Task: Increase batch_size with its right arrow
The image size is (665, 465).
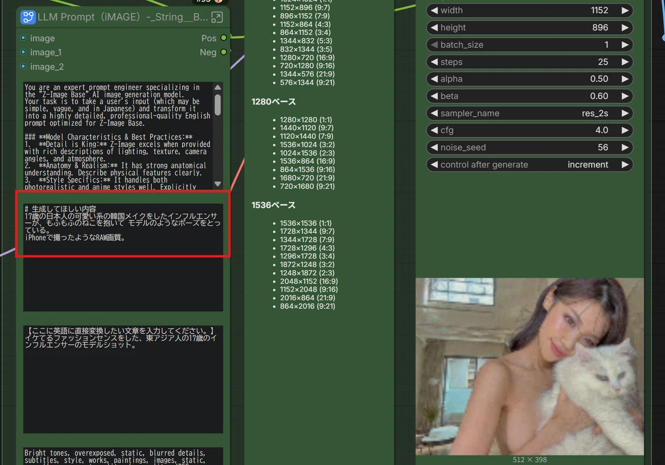Action: [625, 45]
